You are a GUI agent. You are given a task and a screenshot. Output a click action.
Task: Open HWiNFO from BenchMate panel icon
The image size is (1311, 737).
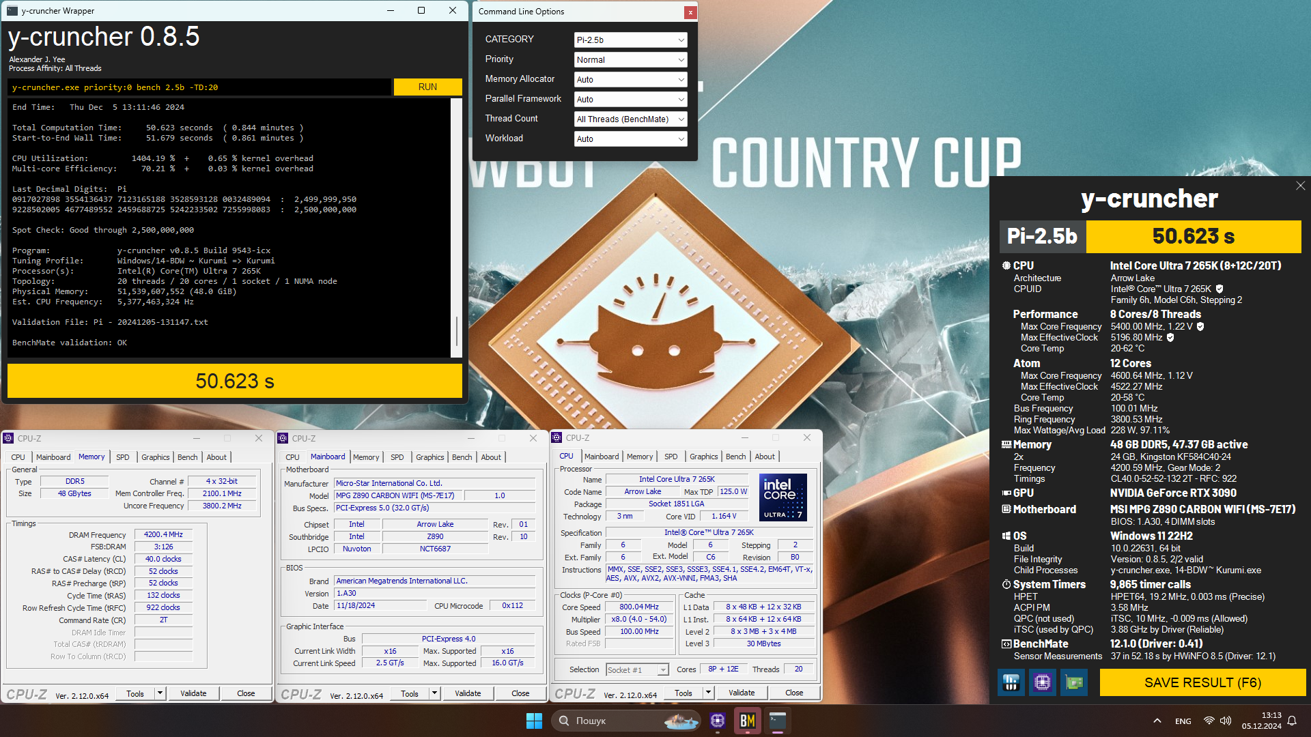tap(1011, 682)
